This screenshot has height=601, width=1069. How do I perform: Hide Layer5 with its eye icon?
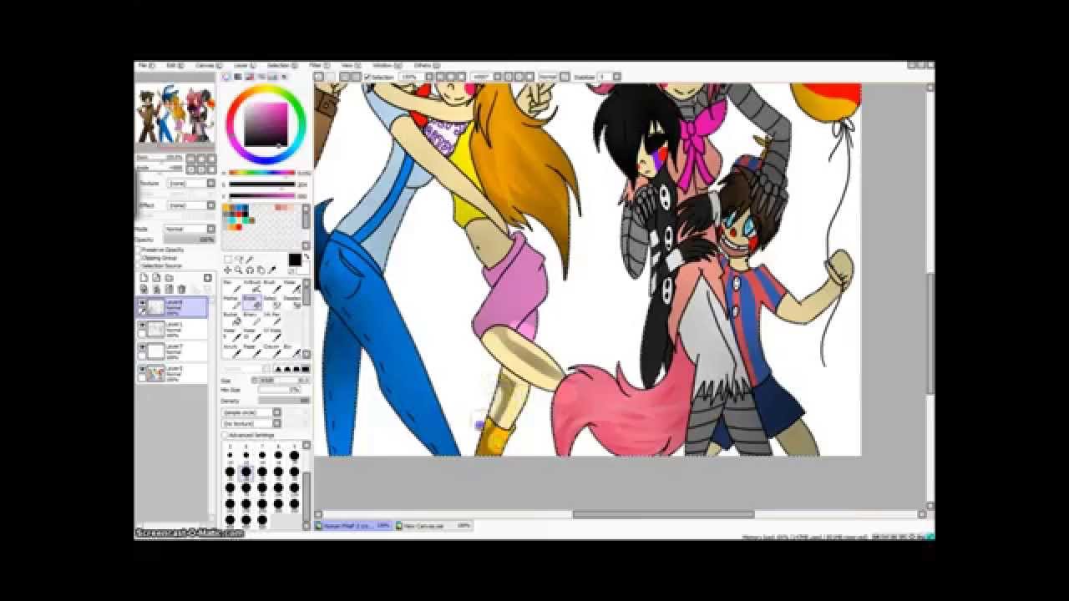(142, 368)
